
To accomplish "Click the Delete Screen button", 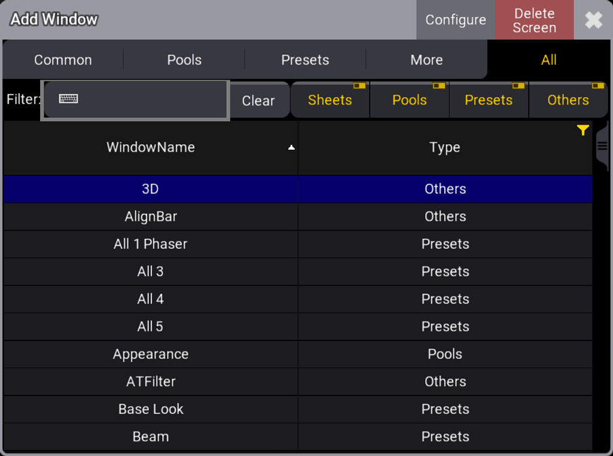I will tap(535, 20).
